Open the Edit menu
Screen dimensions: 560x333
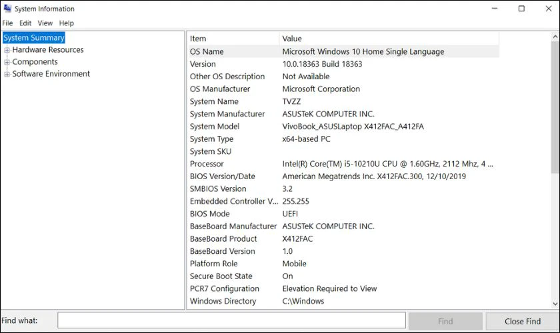[25, 23]
